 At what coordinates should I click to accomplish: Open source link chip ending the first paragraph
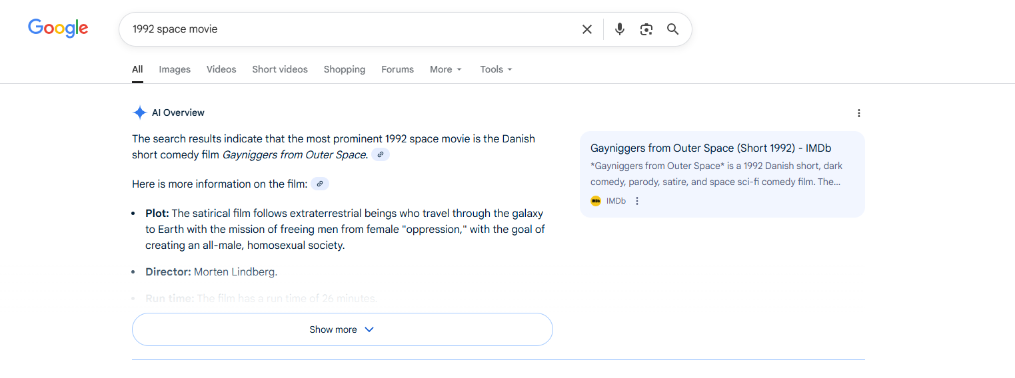pyautogui.click(x=381, y=154)
